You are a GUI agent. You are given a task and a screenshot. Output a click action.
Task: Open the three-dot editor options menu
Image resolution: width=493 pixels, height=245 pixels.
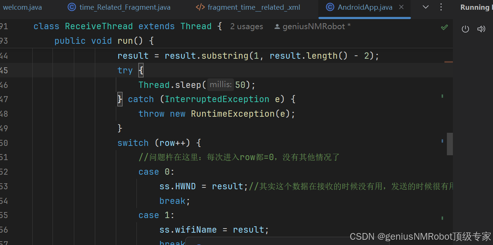tap(441, 7)
